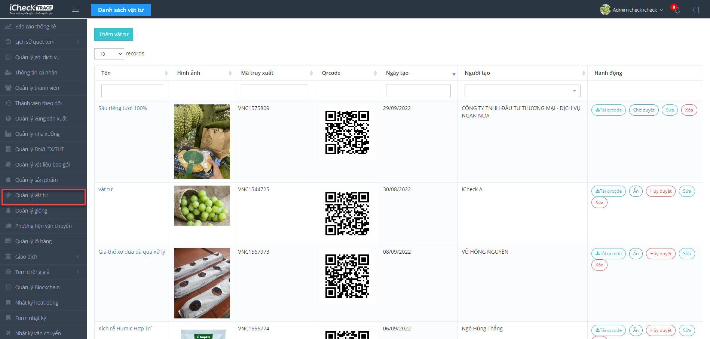
Task: Open the notifications bell icon
Action: 677,10
